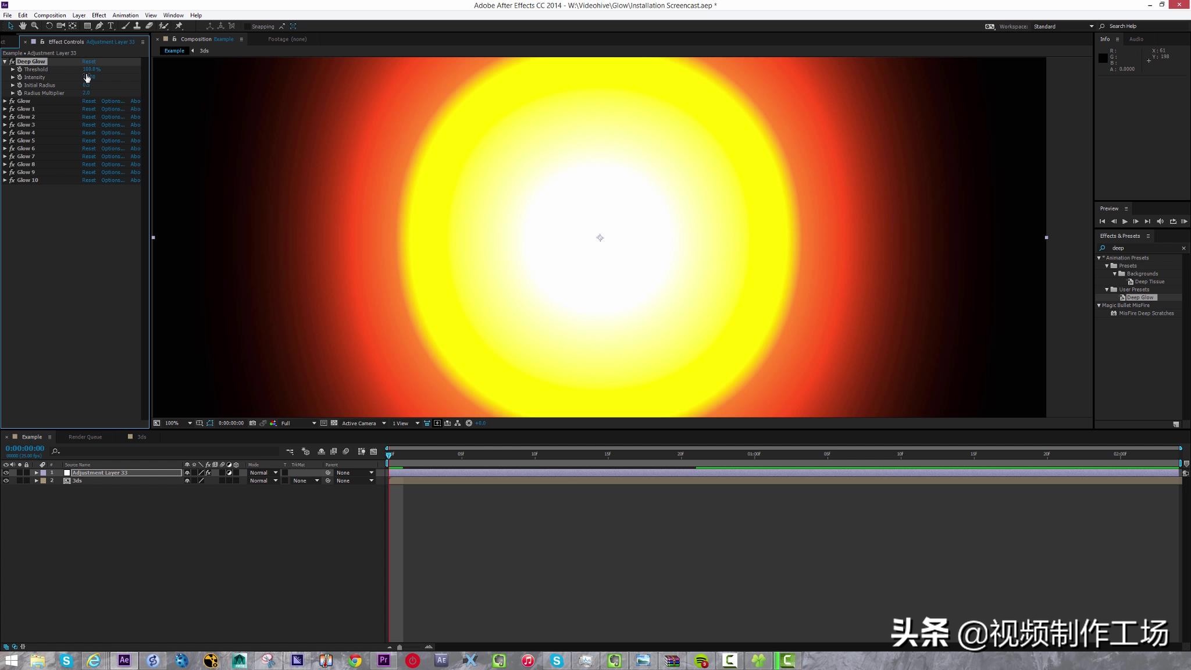Select Deep Glow in the Effects & Presets panel
1191x670 pixels.
tap(1140, 297)
